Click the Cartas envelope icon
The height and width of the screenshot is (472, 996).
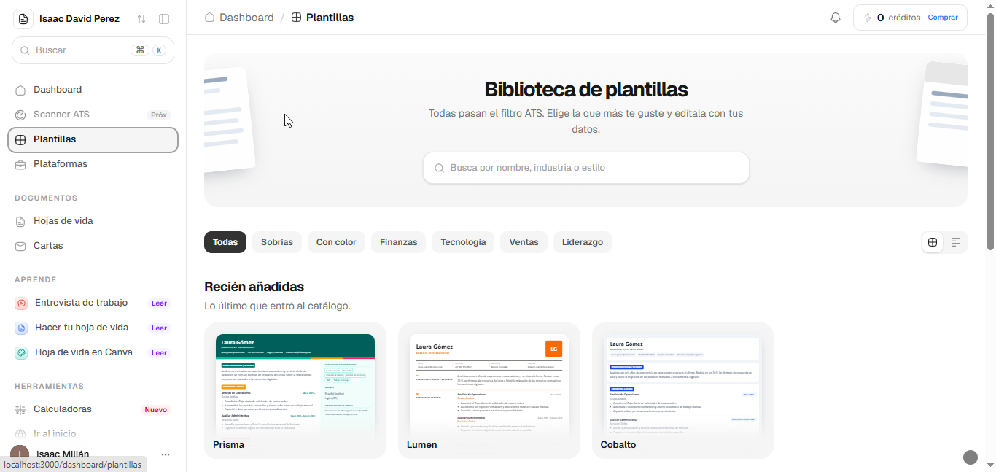tap(20, 246)
